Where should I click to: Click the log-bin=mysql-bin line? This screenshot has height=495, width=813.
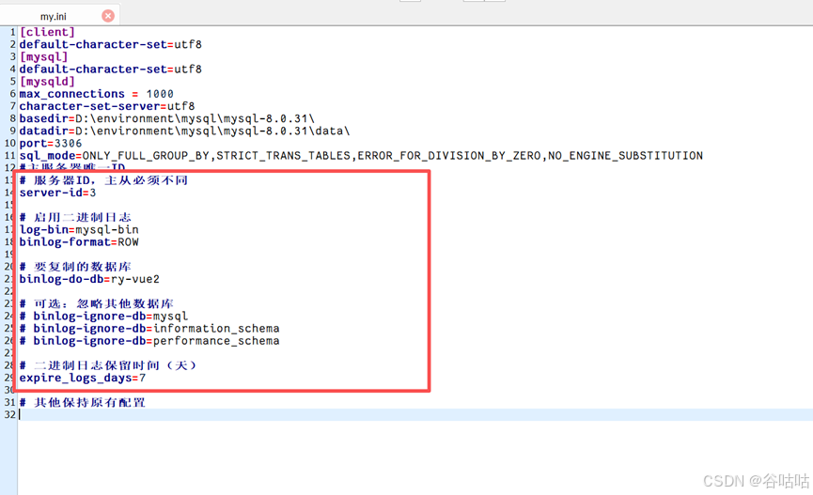(79, 229)
